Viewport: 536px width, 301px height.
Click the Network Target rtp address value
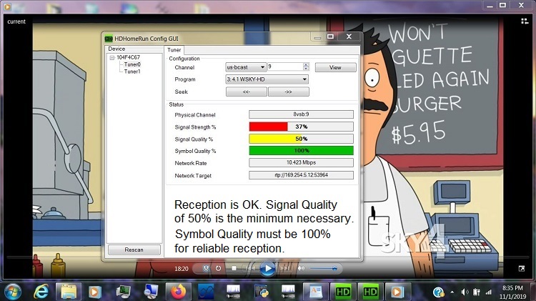pos(301,175)
